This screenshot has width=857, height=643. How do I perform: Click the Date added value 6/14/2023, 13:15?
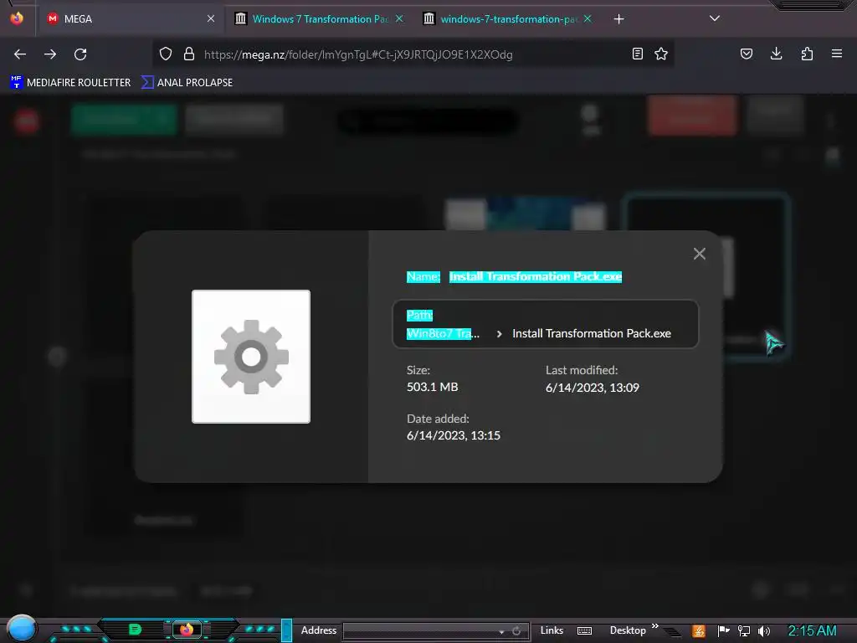point(453,435)
